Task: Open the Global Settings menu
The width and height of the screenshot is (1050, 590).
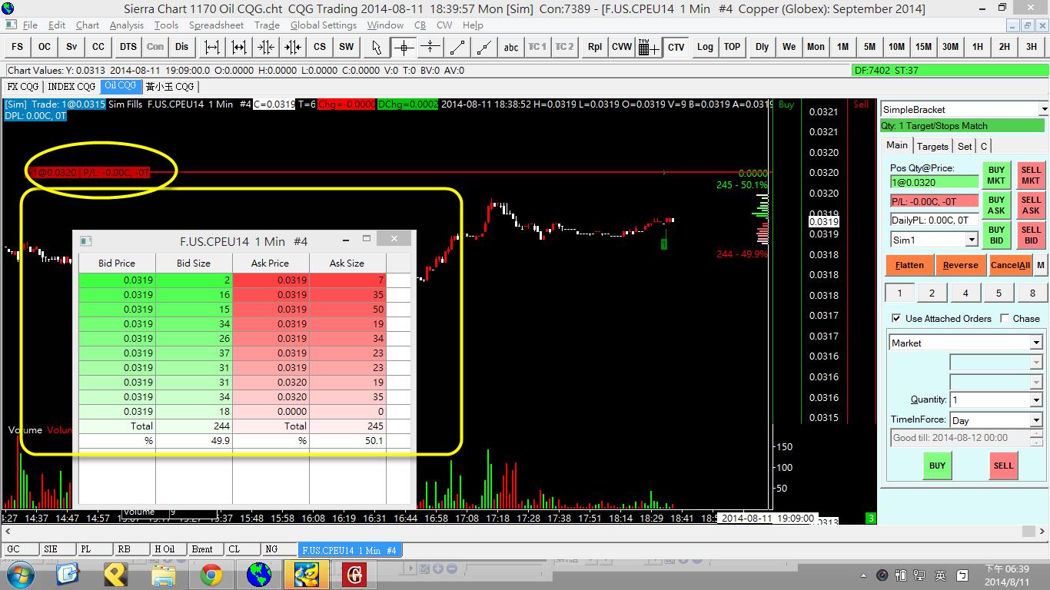Action: (x=324, y=25)
